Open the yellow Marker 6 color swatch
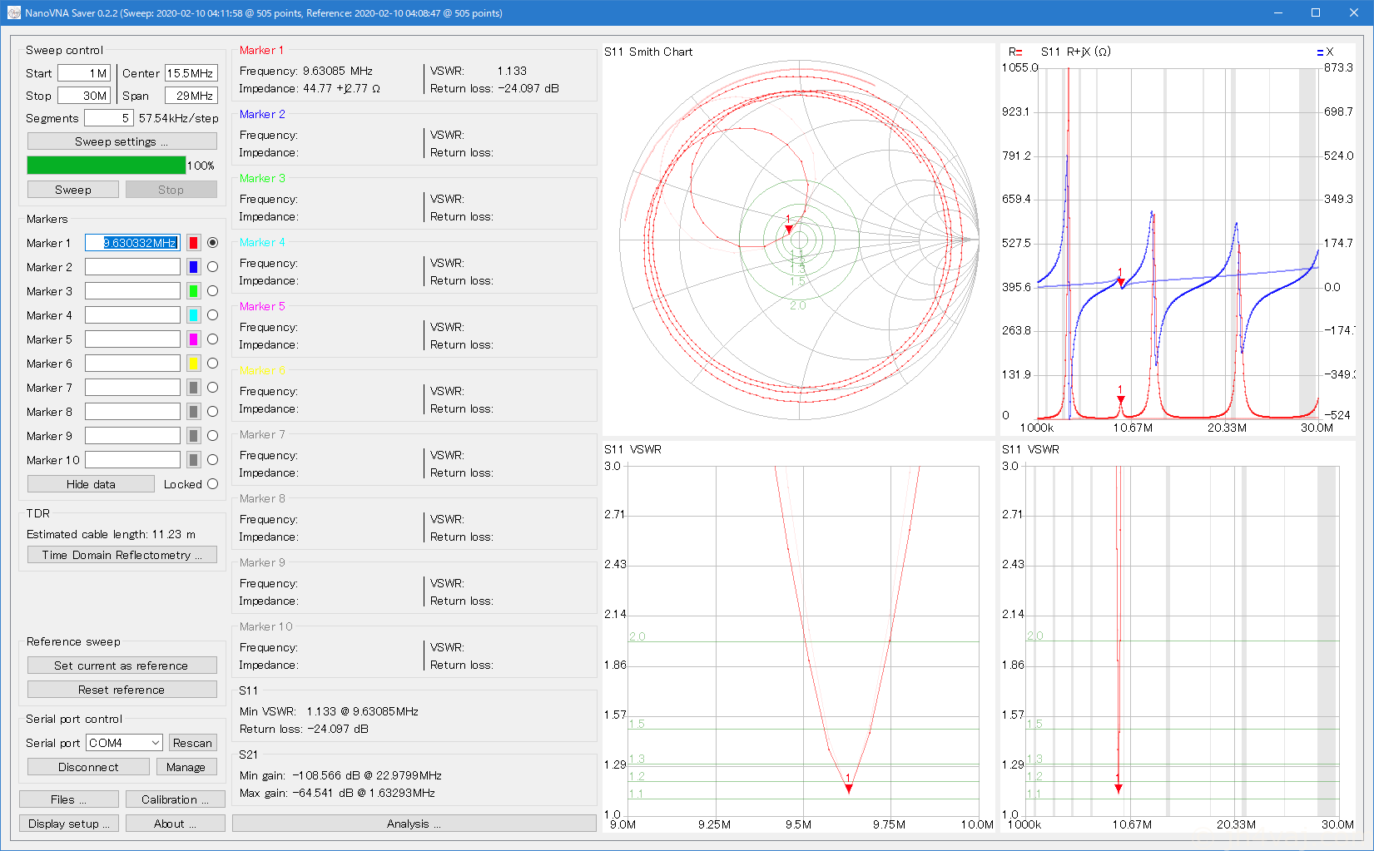This screenshot has width=1374, height=851. pyautogui.click(x=193, y=364)
